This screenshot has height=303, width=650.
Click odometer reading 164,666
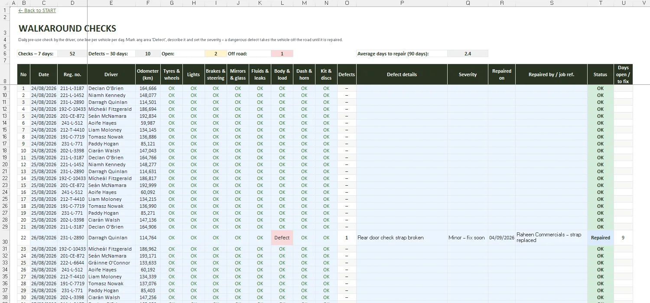[x=148, y=88]
